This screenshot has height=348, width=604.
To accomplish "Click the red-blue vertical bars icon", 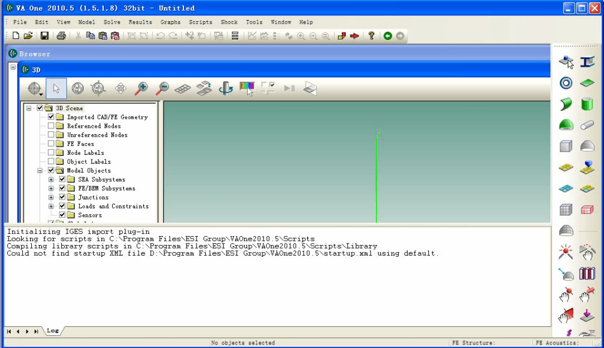I will [587, 273].
